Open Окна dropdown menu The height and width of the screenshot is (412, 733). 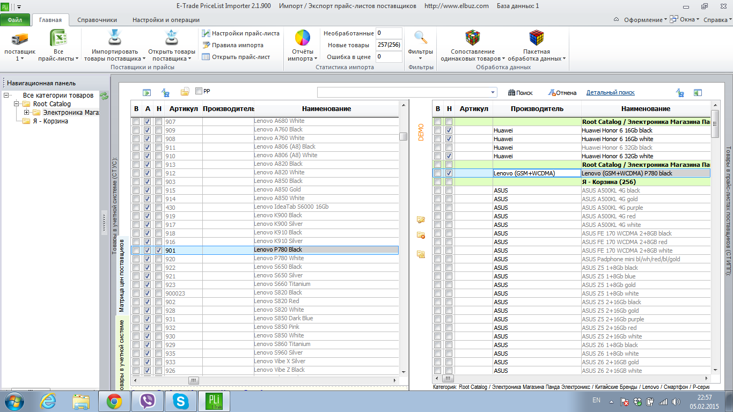click(685, 20)
